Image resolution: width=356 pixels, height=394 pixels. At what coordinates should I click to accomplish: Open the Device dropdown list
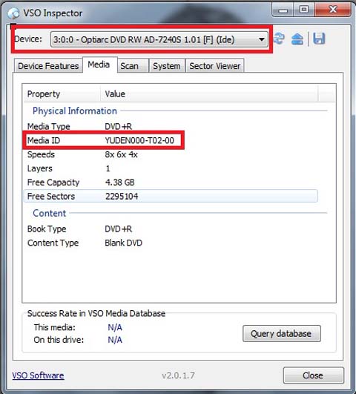(159, 39)
